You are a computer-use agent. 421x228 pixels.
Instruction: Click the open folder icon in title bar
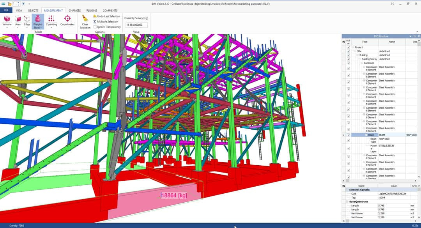(x=9, y=4)
